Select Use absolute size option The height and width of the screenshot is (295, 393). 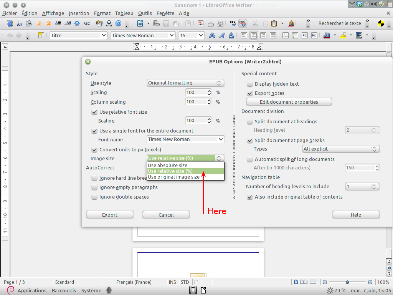(185, 165)
